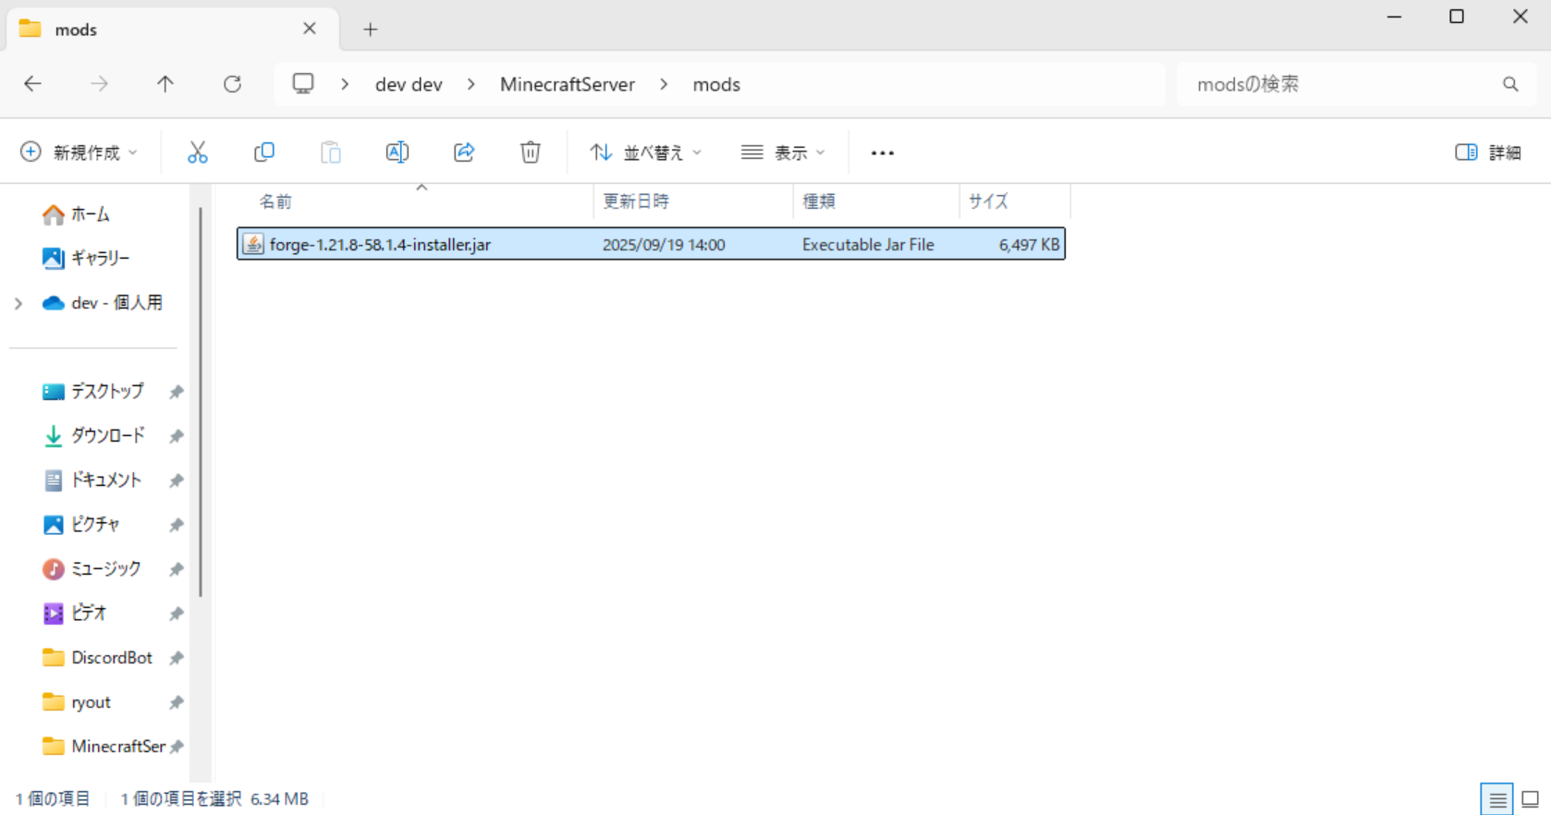Viewport: 1551px width, 815px height.
Task: Click the Cut scissors icon
Action: click(197, 152)
